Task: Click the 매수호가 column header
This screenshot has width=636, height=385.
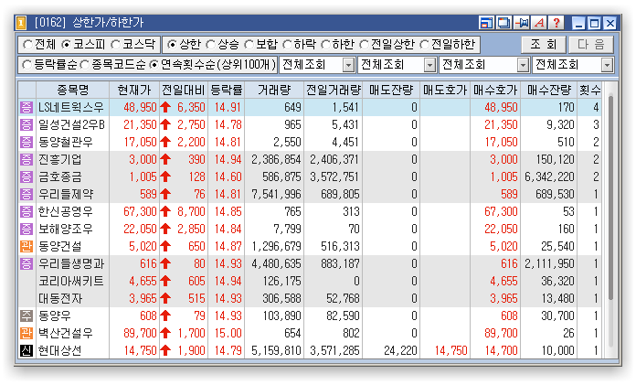Action: 495,91
